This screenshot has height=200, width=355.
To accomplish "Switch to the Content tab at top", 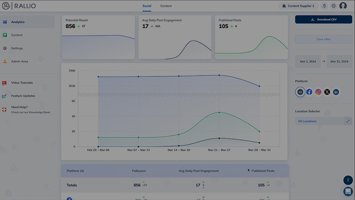I will click(166, 6).
